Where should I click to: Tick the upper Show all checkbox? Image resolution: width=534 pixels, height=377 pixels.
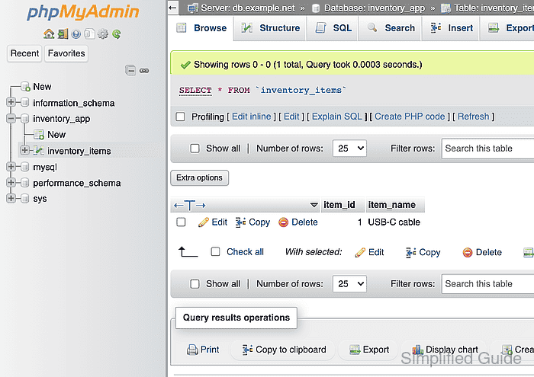coord(195,149)
